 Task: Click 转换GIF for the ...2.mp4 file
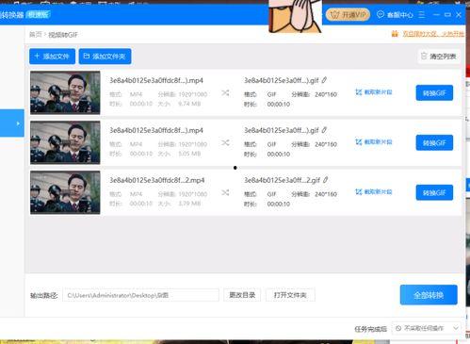coord(434,192)
